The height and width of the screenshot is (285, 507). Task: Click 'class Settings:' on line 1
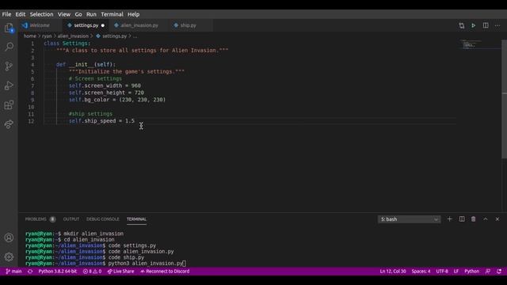(67, 44)
